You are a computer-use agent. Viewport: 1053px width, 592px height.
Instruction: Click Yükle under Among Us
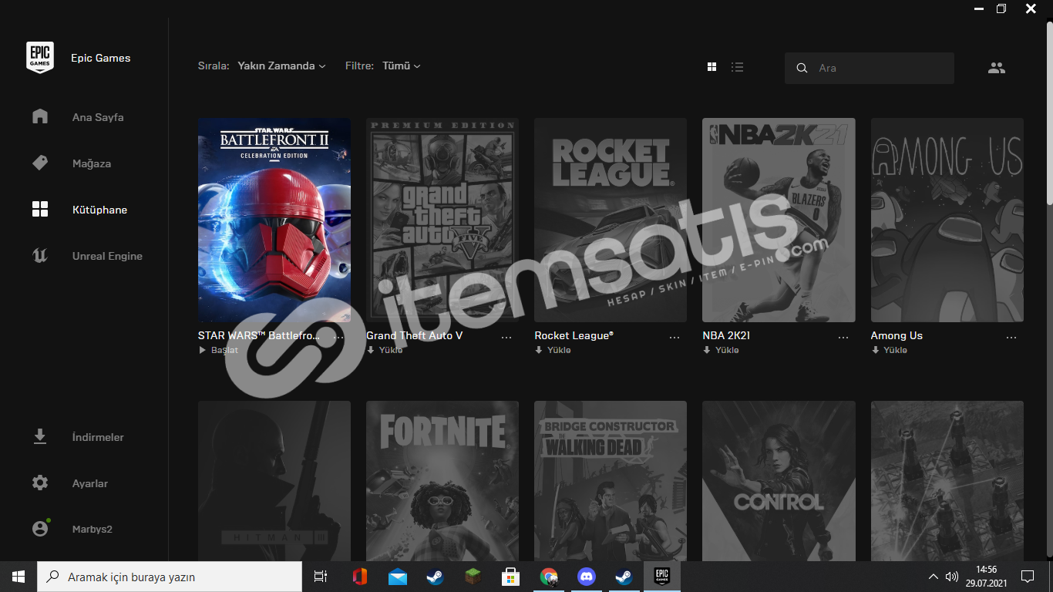pyautogui.click(x=889, y=350)
